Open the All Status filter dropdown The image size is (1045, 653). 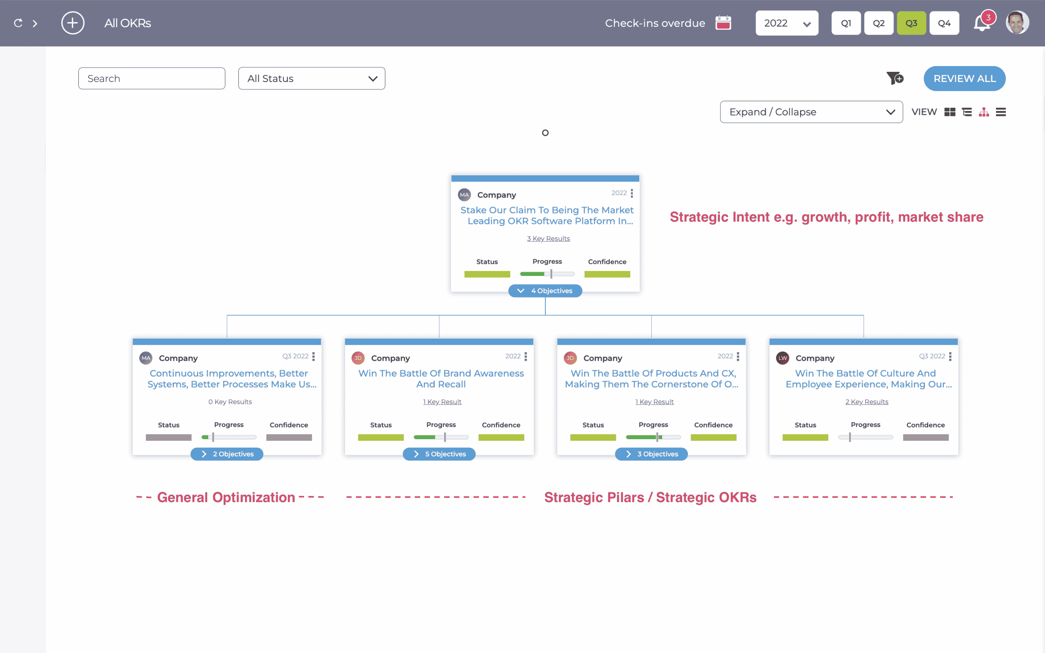point(311,78)
